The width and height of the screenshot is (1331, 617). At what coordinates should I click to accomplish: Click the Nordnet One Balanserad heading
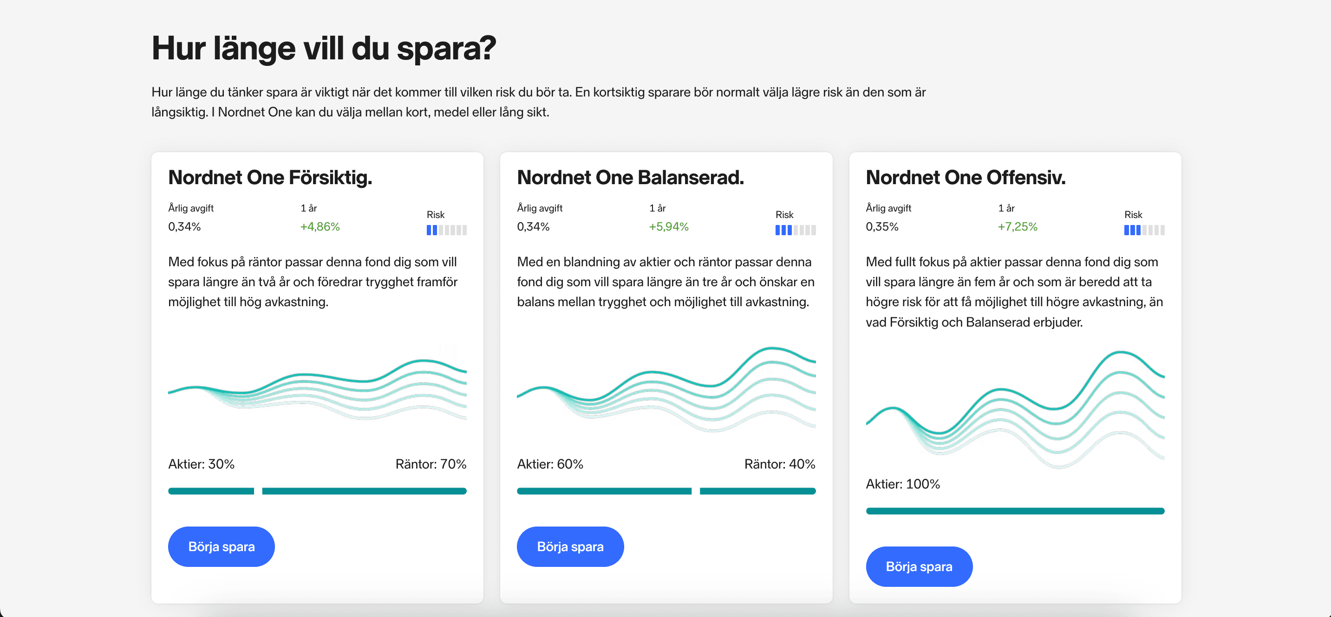(630, 177)
